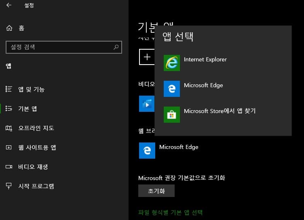The image size is (304, 220).
Task: Open 오프라인 지도 settings
Action: (x=64, y=128)
